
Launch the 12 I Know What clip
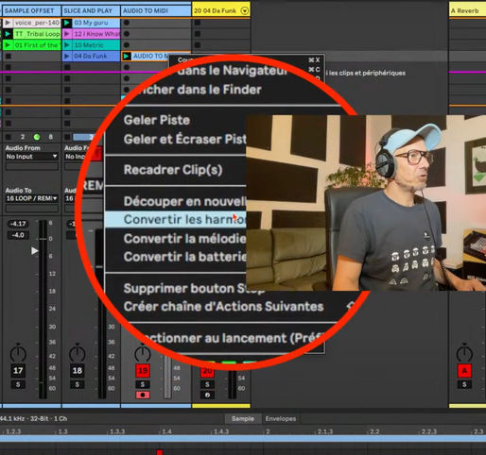pos(67,34)
